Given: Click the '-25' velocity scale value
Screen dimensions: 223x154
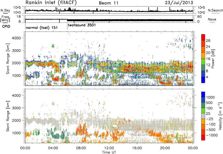Looking at the screenshot, I should [x=210, y=119].
